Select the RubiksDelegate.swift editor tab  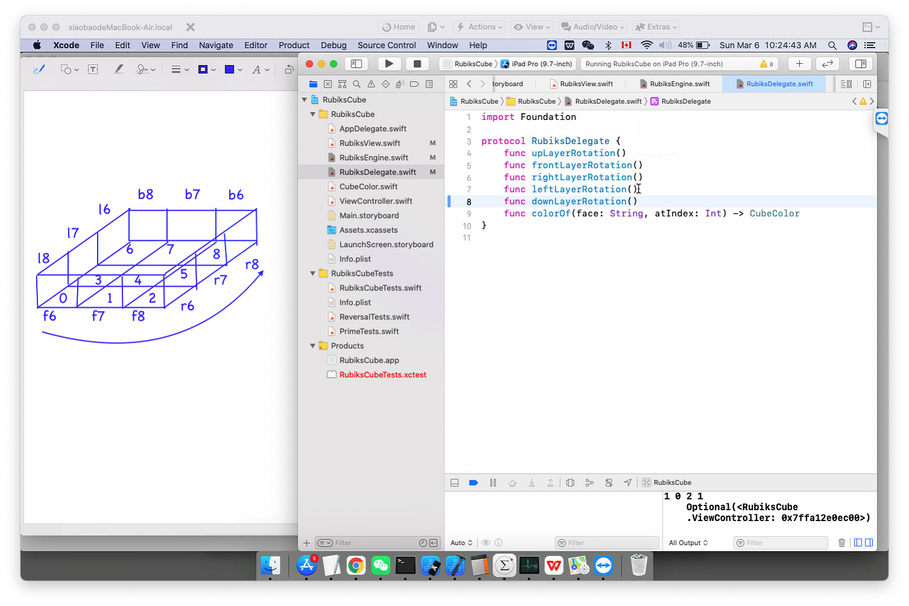pos(775,84)
